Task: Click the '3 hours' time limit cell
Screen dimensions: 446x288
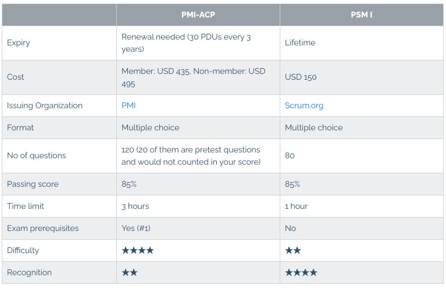Action: click(135, 206)
